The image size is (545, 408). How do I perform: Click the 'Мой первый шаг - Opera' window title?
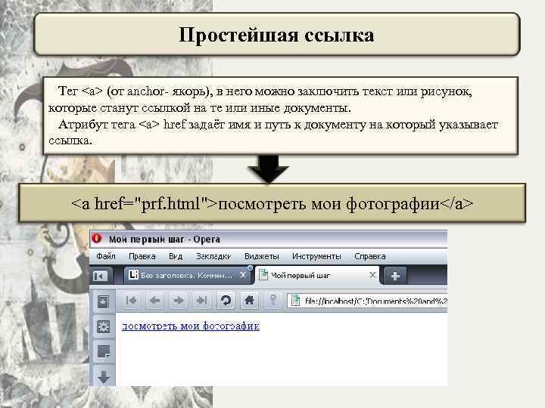click(x=164, y=240)
